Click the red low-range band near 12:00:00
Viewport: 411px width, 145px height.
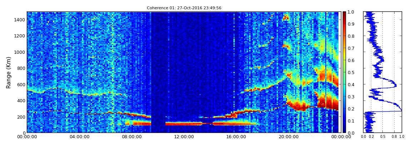pos(183,124)
